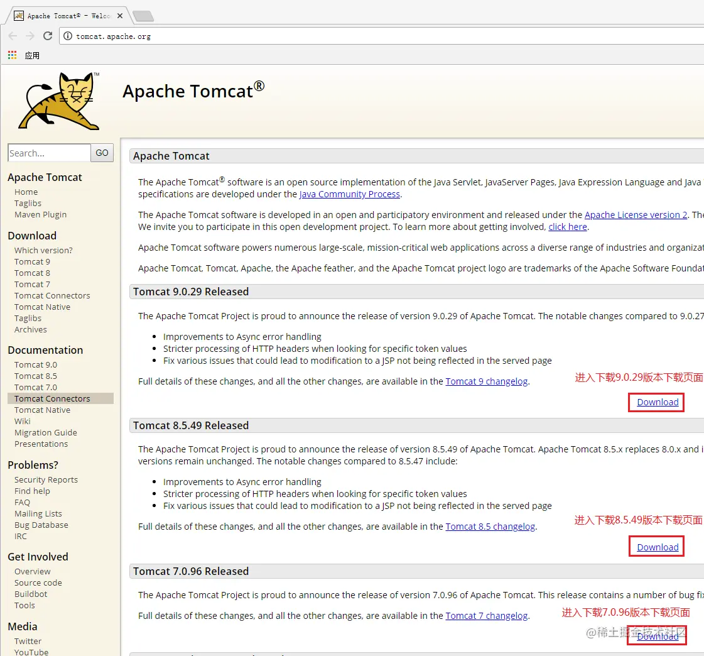Open Apache License version 2 link
Image resolution: width=704 pixels, height=656 pixels.
636,215
